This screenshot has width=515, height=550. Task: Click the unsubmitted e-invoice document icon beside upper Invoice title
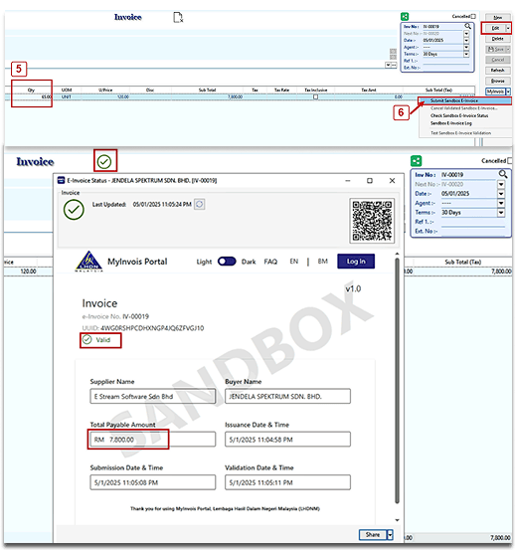tap(178, 17)
